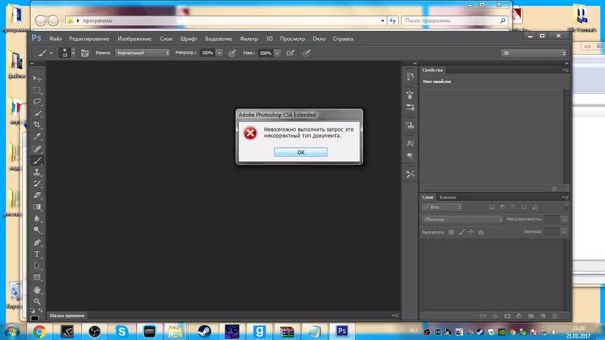Viewport: 605px width, 340px height.
Task: Open the Tool presets panel icon
Action: point(410,174)
